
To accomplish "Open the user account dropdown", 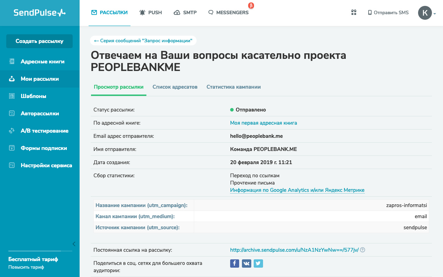I will [427, 13].
